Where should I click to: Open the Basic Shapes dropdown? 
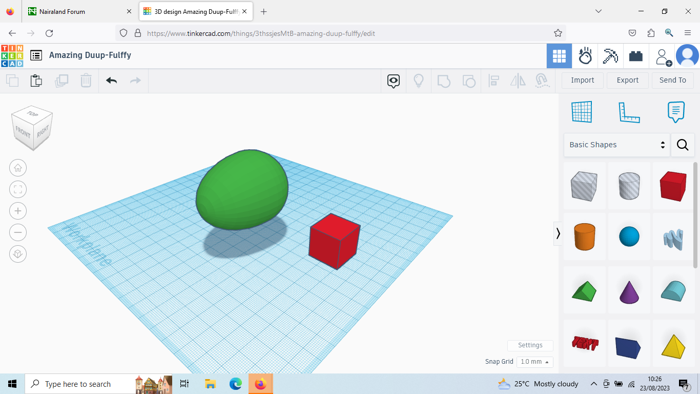coord(616,145)
